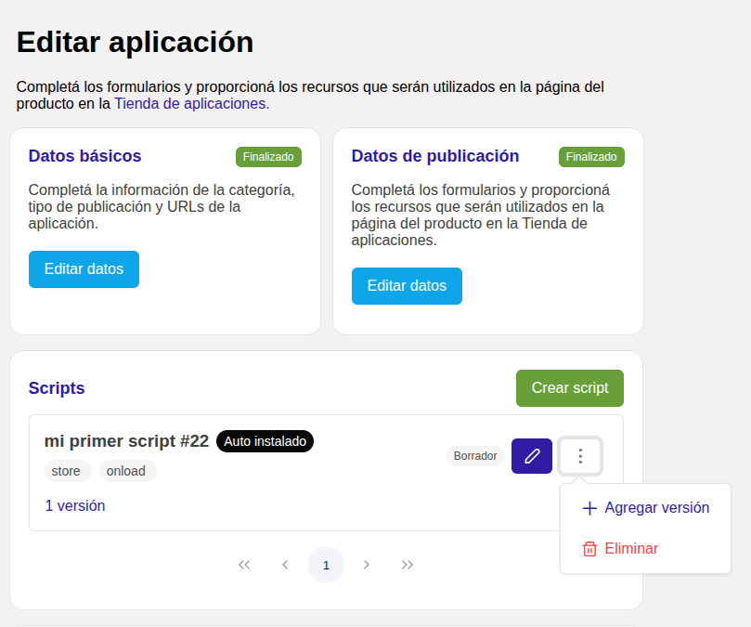Click Editar datos in Datos de publicación

coord(407,286)
